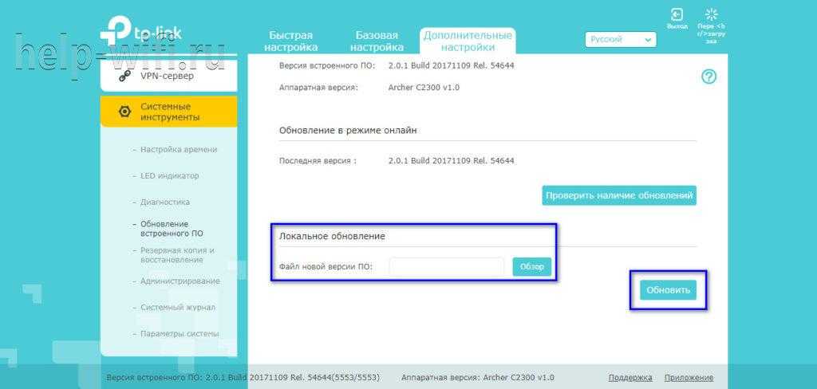
Task: Switch to Базовая настройка tab
Action: click(376, 41)
